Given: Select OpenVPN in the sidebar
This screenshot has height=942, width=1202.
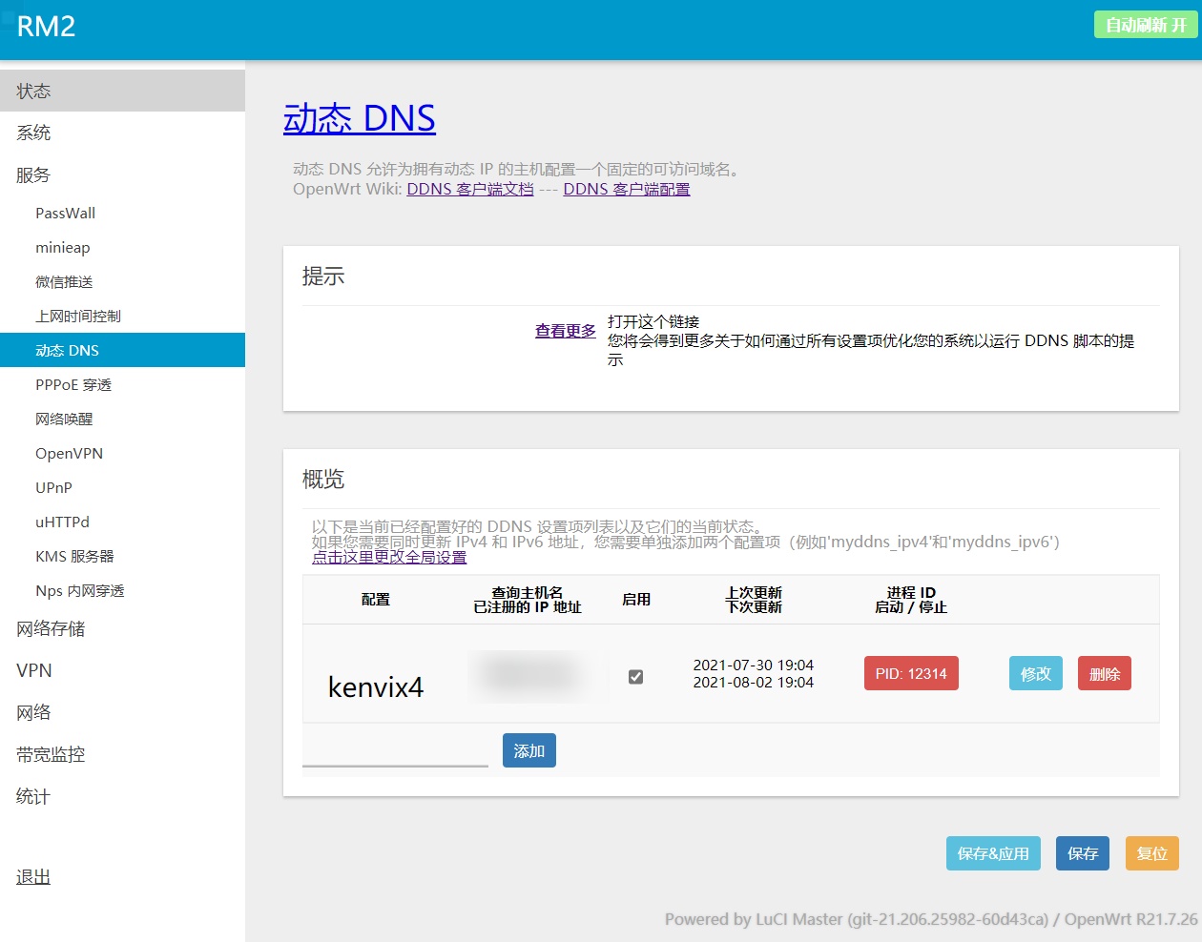Looking at the screenshot, I should (69, 453).
